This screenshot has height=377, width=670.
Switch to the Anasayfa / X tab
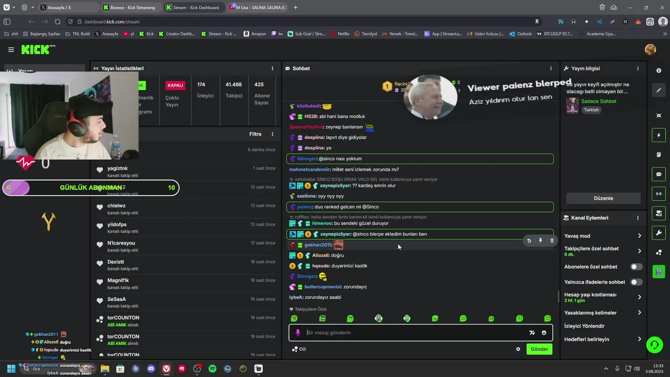pyautogui.click(x=68, y=7)
